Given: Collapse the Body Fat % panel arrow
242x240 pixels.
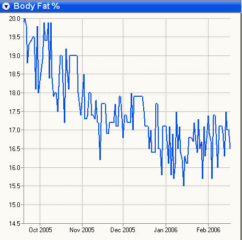Looking at the screenshot, I should [6, 6].
